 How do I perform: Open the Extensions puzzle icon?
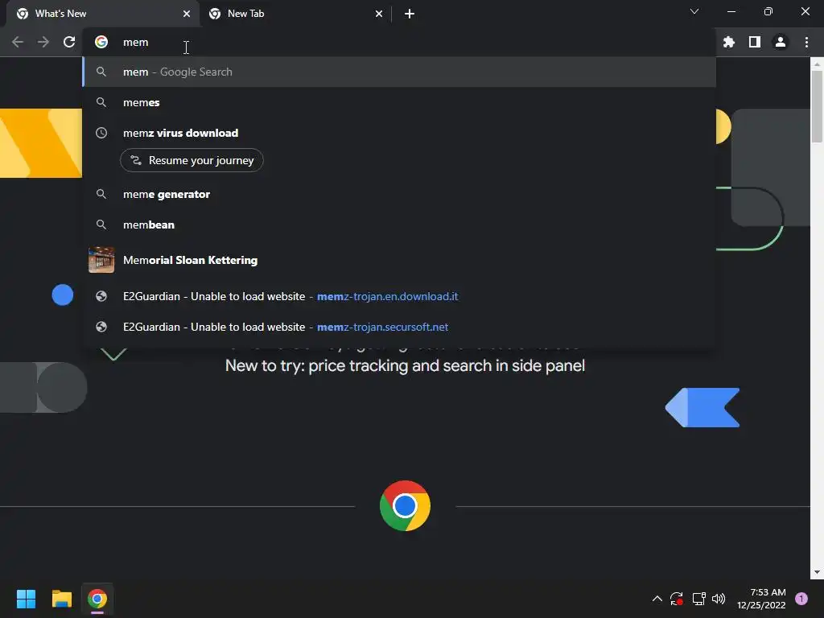[x=728, y=42]
